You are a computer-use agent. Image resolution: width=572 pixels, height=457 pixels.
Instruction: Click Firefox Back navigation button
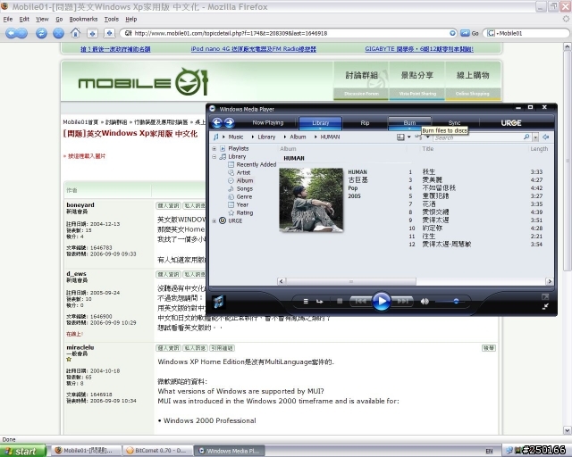coord(12,33)
